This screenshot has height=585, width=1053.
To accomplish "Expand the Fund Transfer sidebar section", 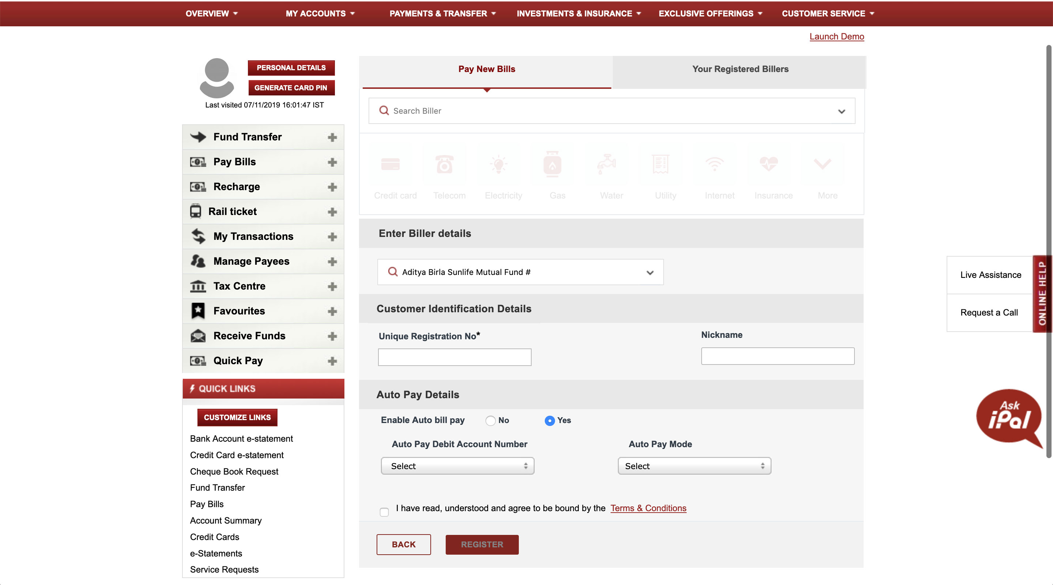I will 332,137.
